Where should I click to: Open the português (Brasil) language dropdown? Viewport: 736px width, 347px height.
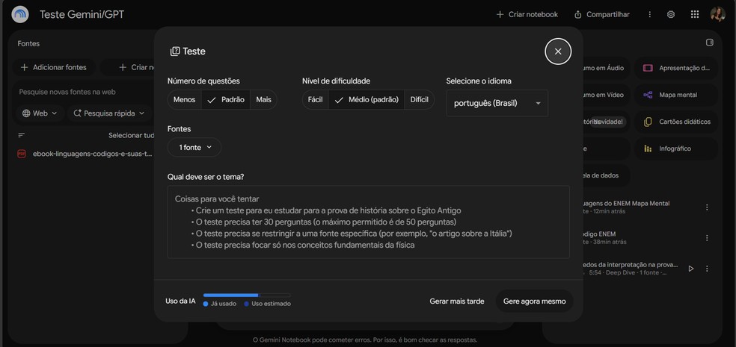(497, 103)
